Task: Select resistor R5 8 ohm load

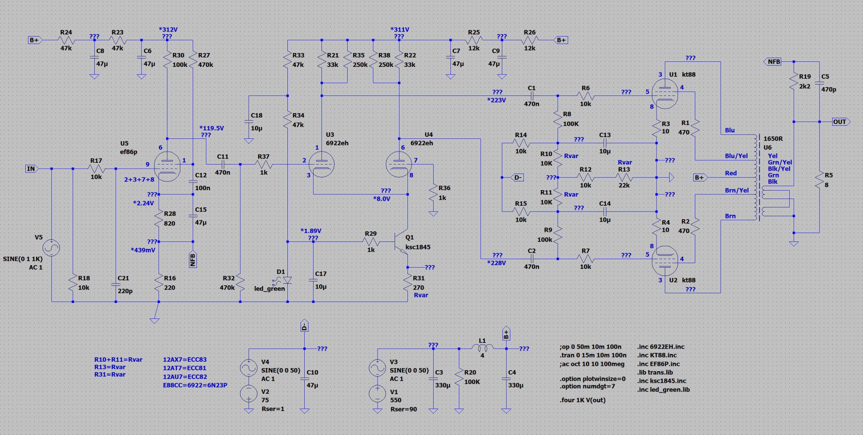Action: [820, 180]
